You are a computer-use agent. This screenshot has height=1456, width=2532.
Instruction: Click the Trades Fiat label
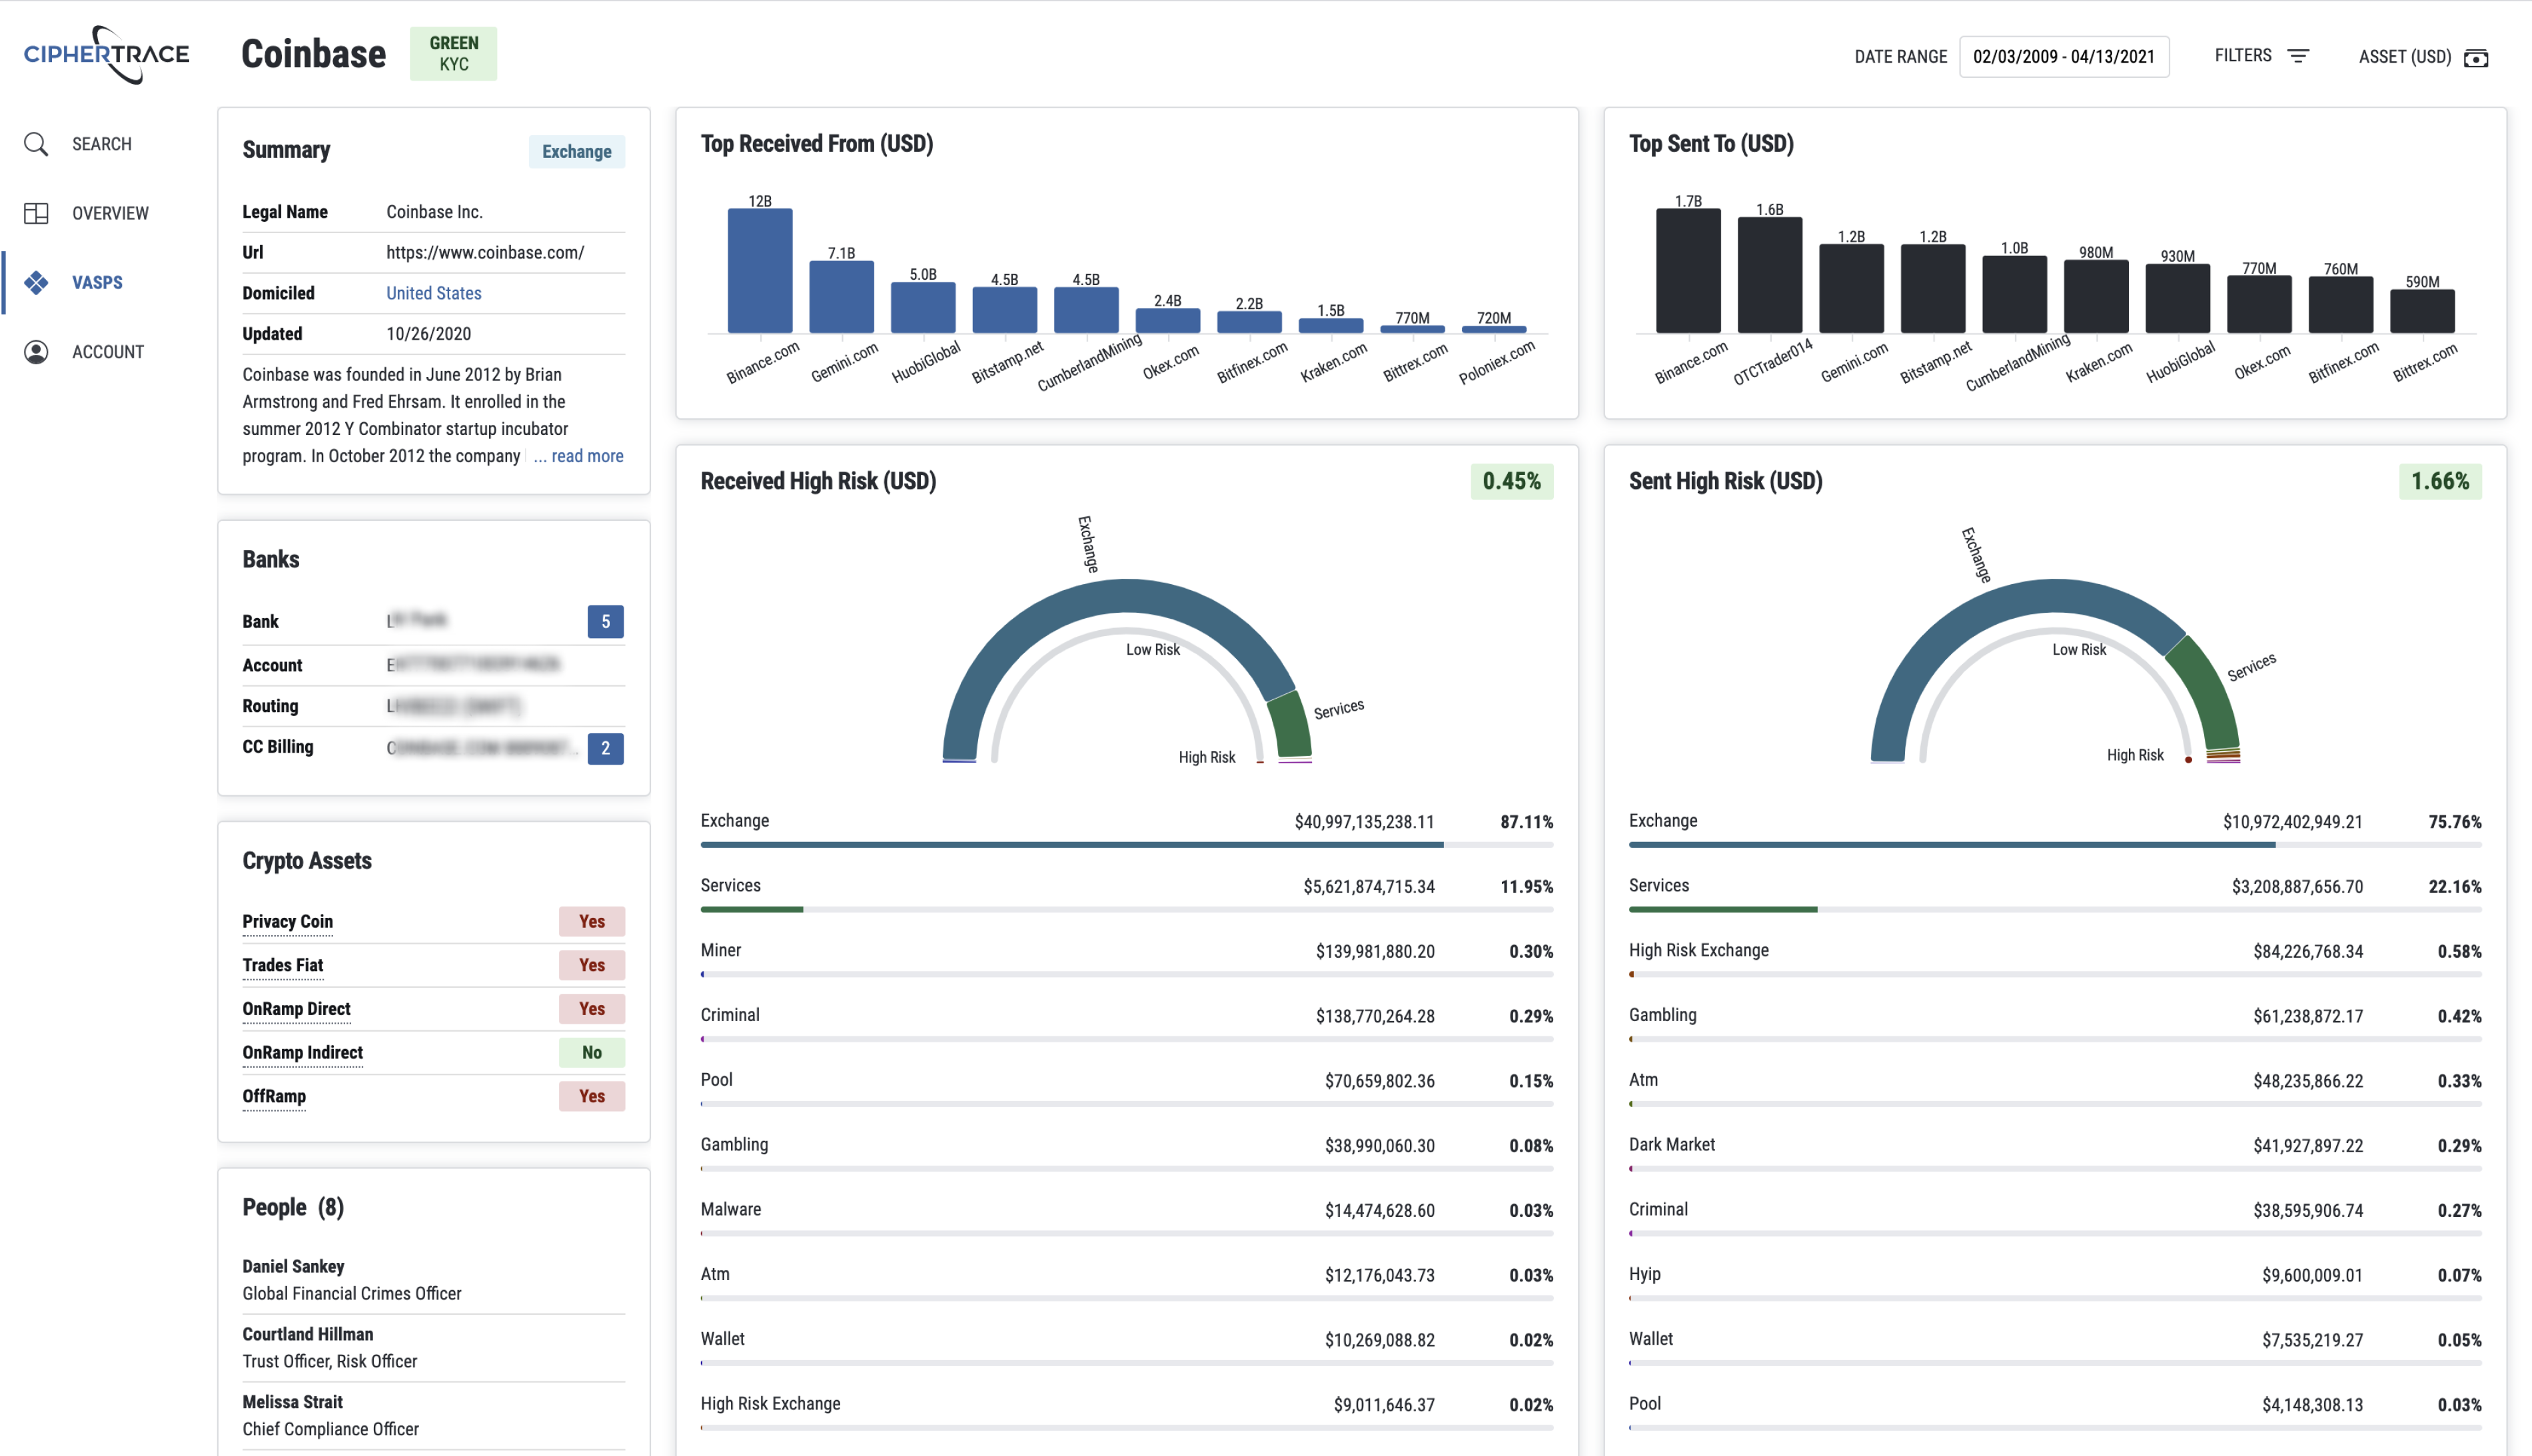tap(283, 966)
